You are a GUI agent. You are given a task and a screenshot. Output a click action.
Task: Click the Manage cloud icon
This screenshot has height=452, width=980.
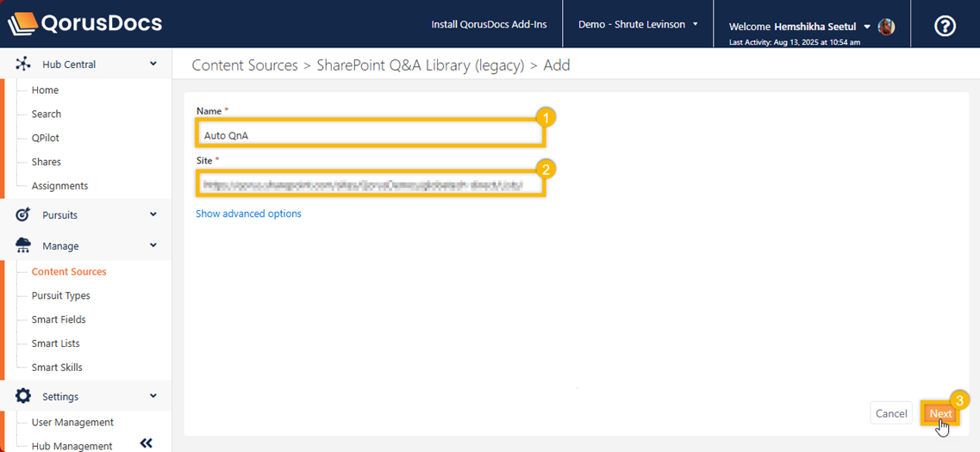[x=23, y=246]
